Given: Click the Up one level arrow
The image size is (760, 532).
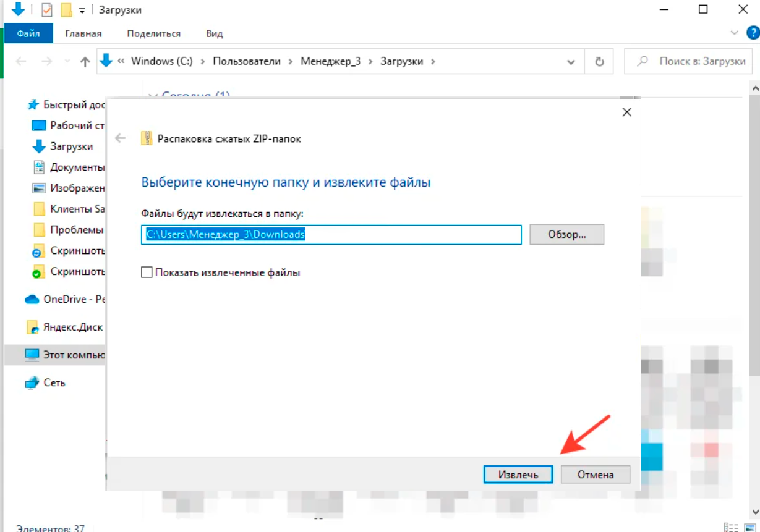Looking at the screenshot, I should (85, 62).
